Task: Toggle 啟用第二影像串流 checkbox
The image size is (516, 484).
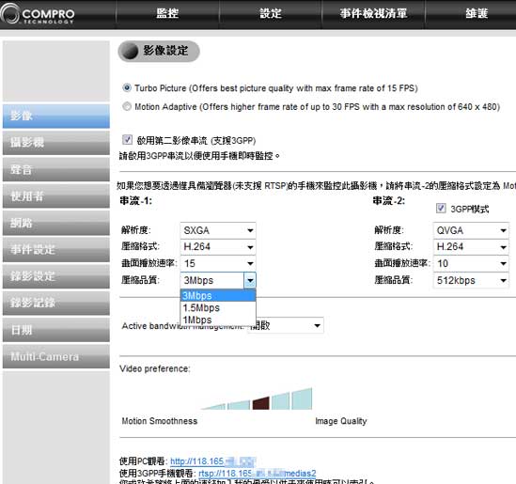Action: pyautogui.click(x=127, y=140)
